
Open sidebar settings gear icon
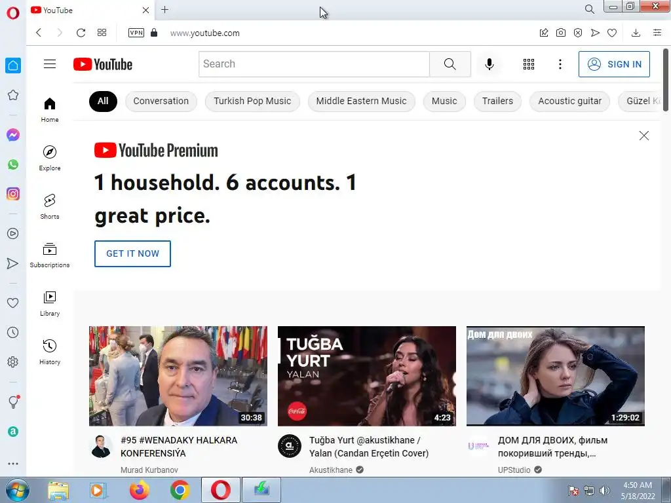click(x=13, y=362)
